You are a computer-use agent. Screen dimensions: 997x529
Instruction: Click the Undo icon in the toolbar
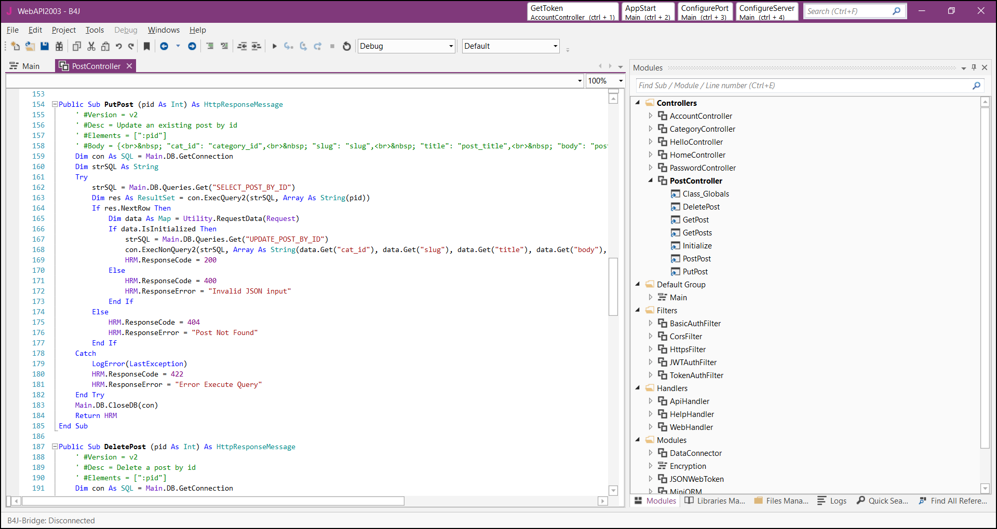(x=119, y=46)
